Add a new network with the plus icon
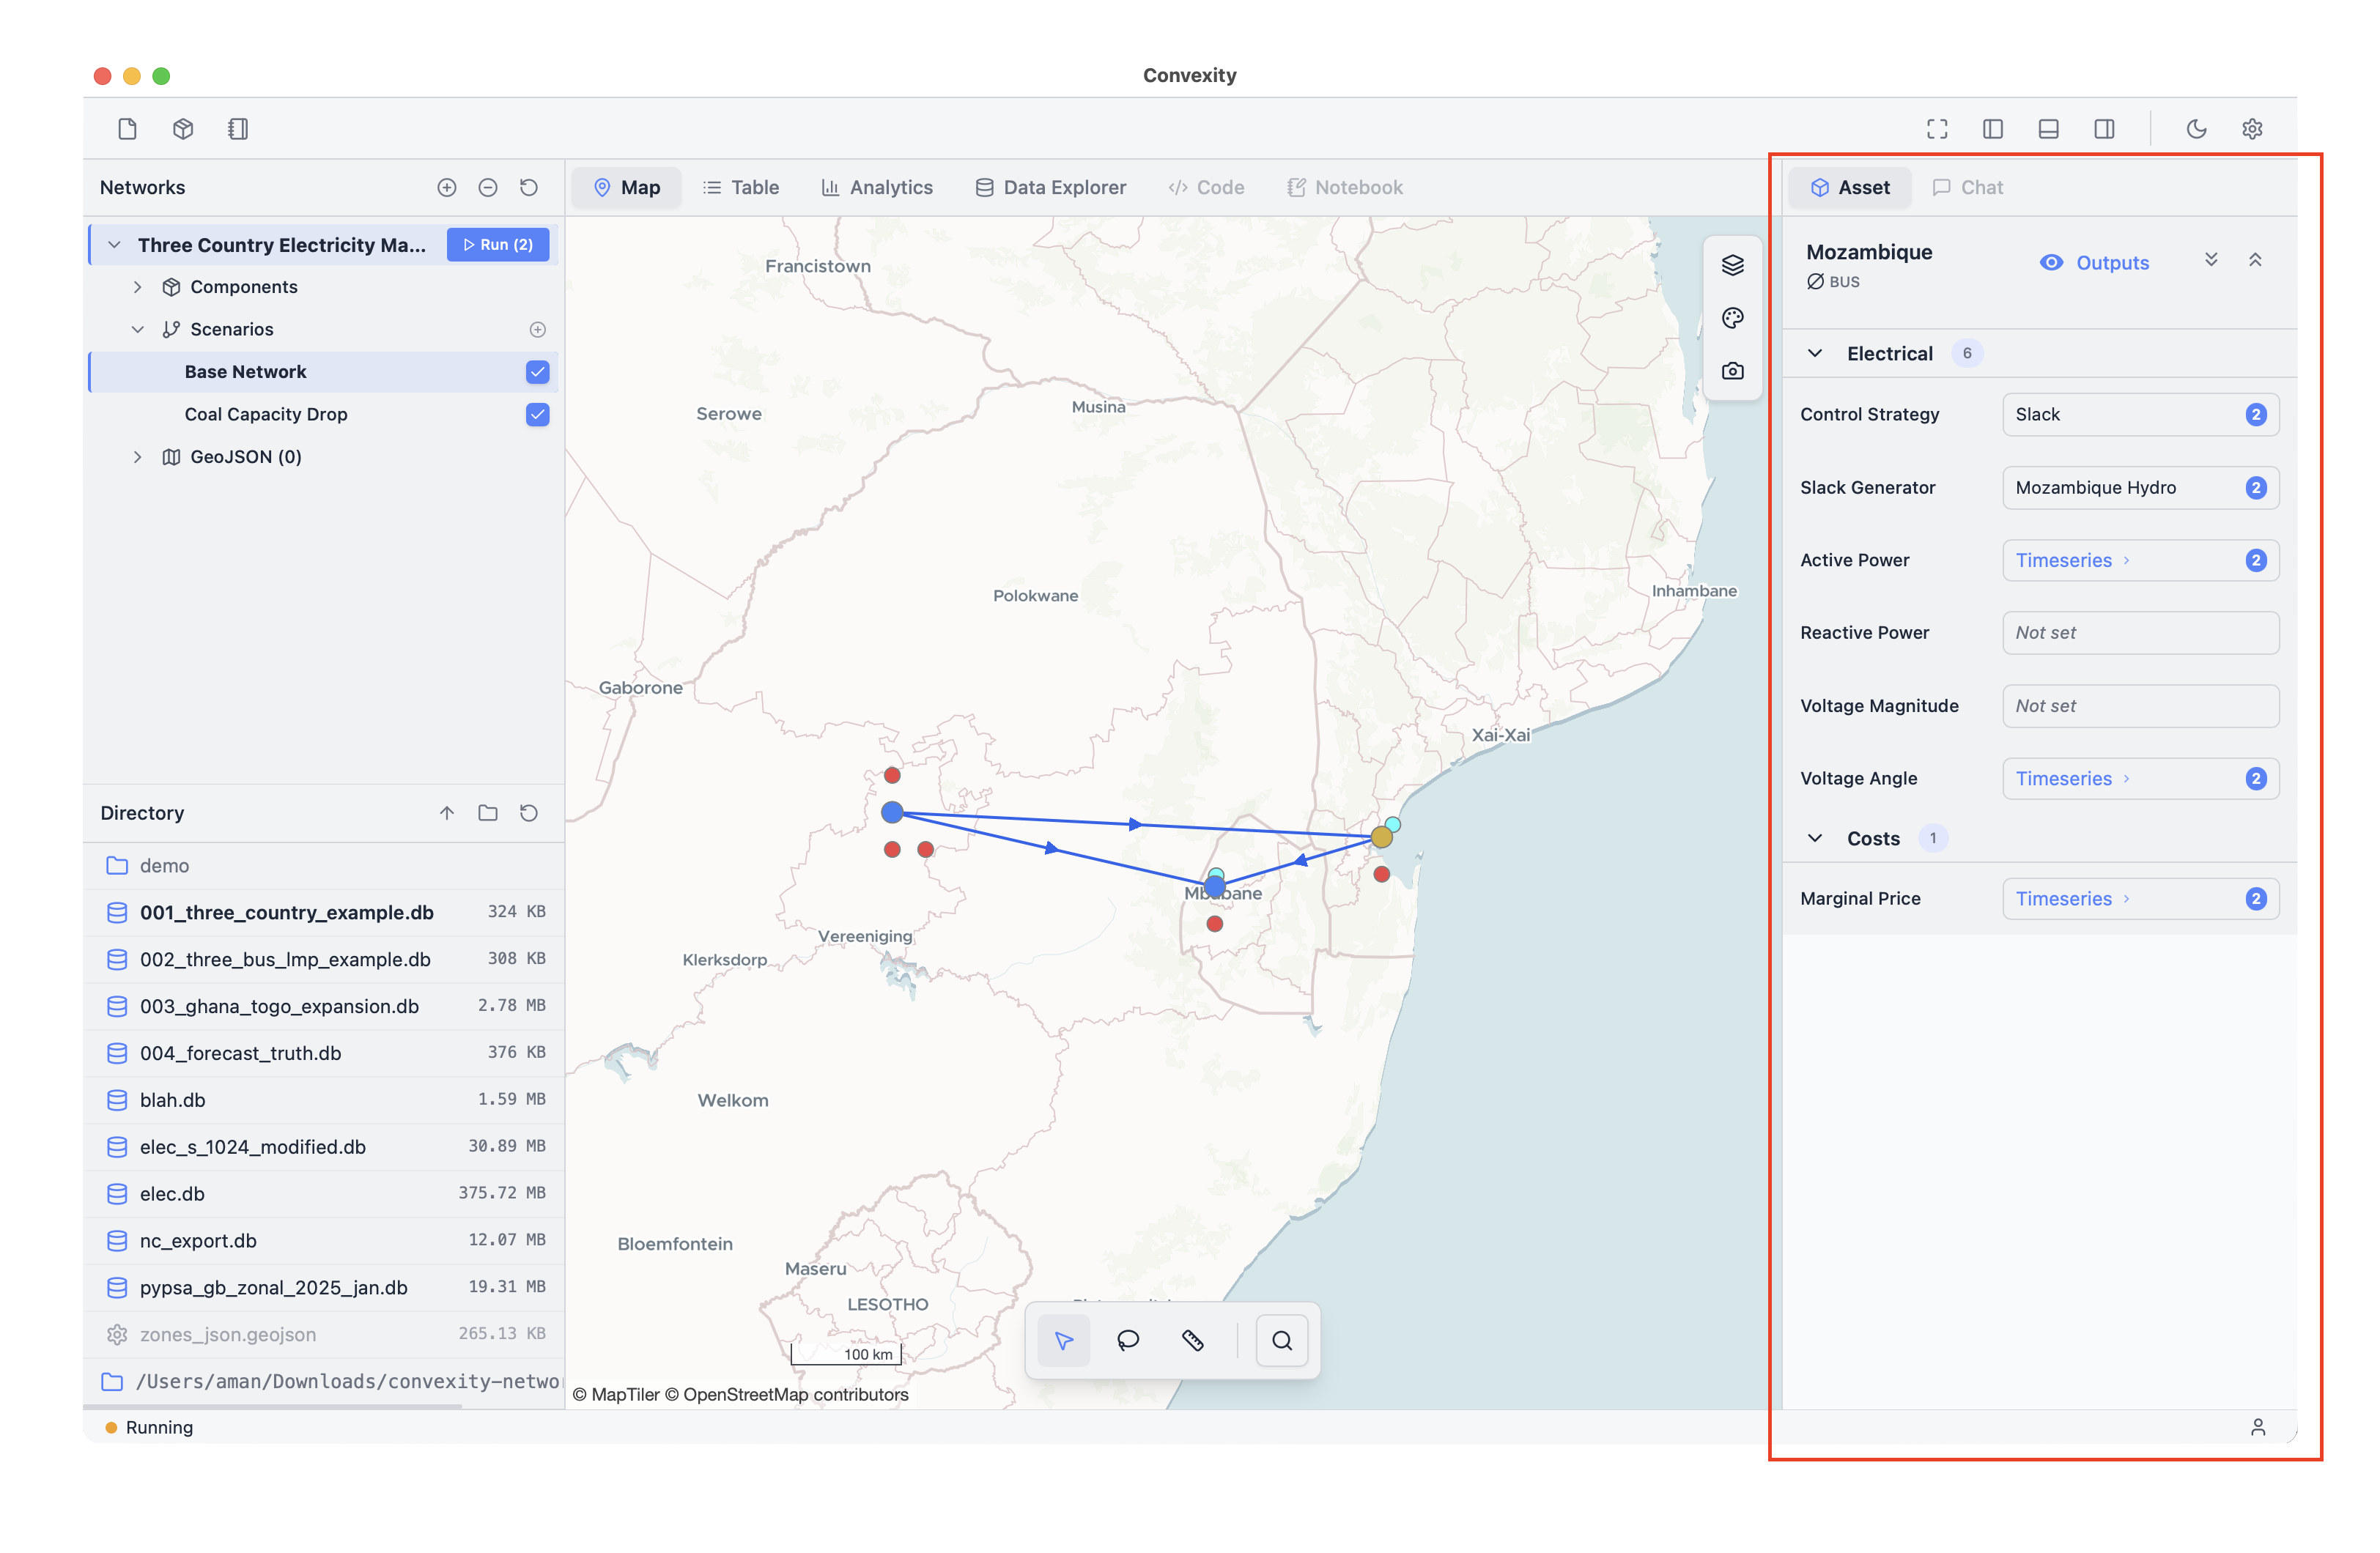2380x1553 pixels. (x=447, y=187)
